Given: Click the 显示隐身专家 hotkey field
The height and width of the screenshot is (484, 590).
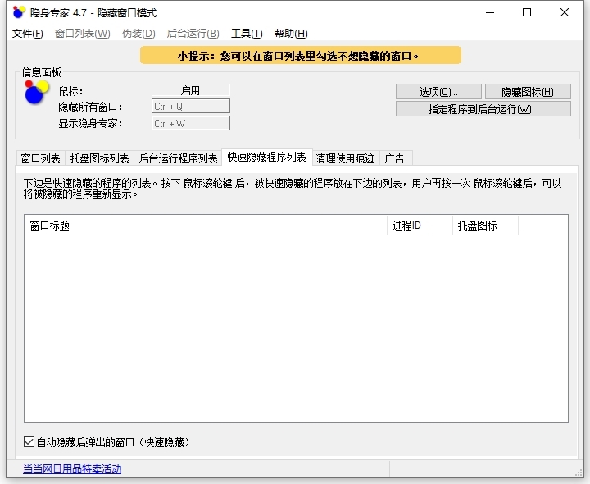Looking at the screenshot, I should (x=190, y=124).
